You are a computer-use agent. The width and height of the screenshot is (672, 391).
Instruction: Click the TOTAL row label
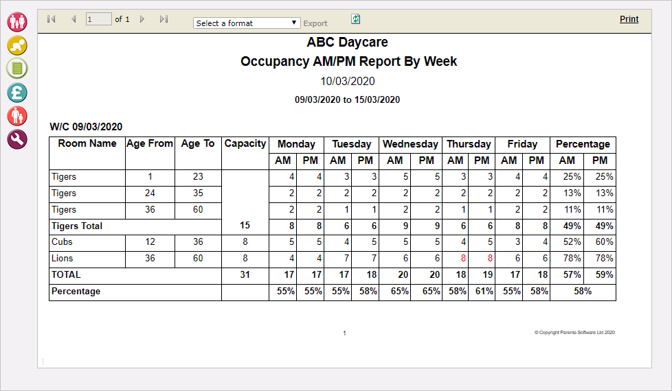[66, 274]
